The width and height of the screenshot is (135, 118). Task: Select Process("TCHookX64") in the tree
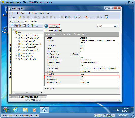pyautogui.click(x=29, y=35)
